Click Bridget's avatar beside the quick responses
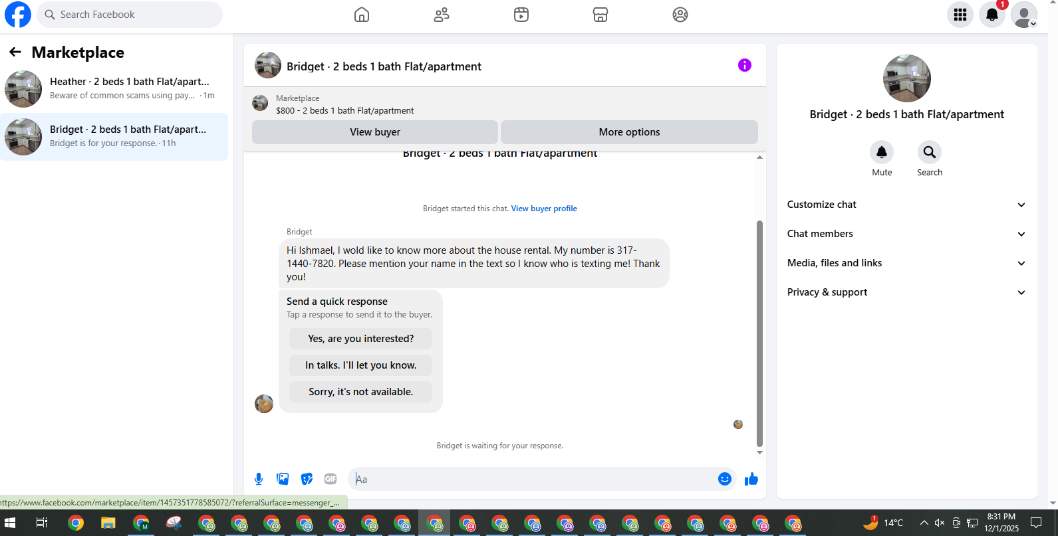 tap(264, 404)
